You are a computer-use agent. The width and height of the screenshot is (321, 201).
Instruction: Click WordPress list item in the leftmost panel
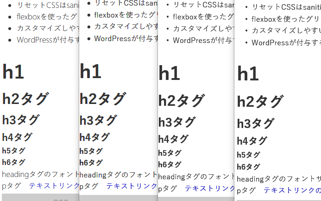(48, 40)
